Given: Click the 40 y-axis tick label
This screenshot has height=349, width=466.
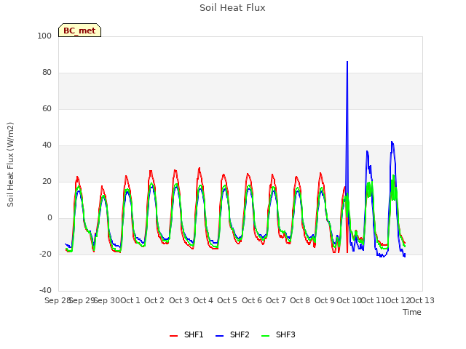Looking at the screenshot, I should click(x=47, y=145).
